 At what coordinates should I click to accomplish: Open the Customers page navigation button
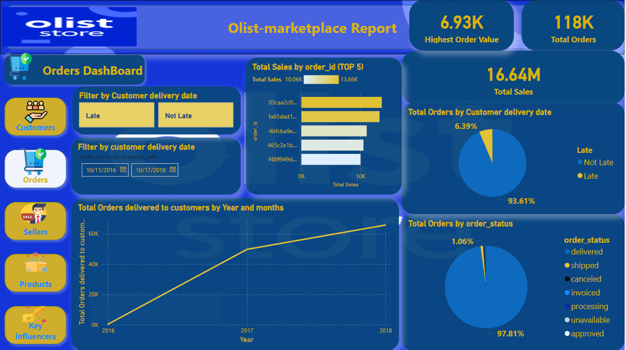[x=35, y=116]
